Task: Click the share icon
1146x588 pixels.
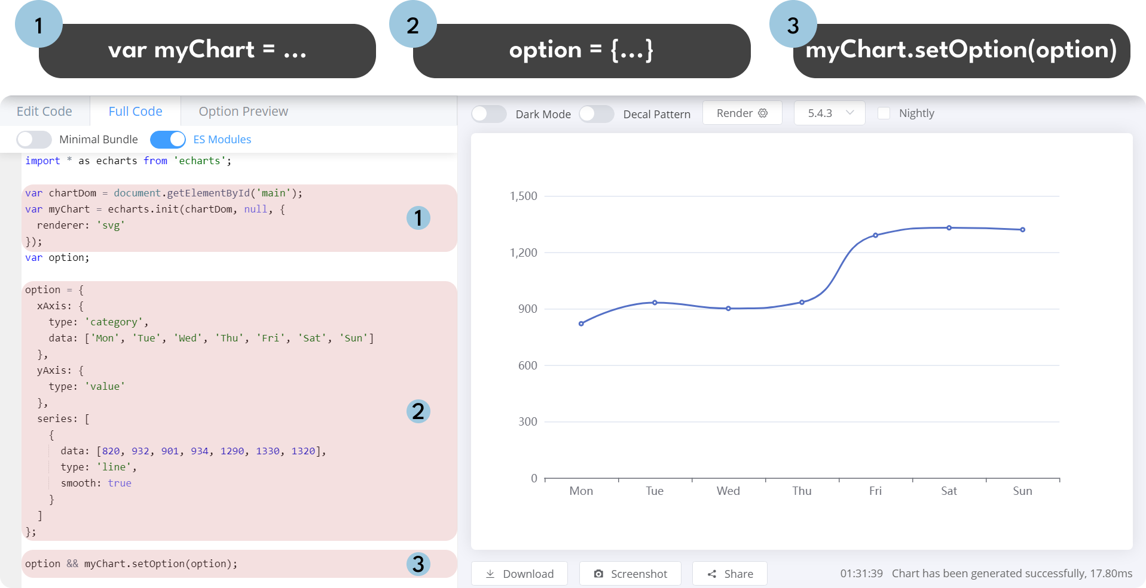Action: pyautogui.click(x=712, y=574)
